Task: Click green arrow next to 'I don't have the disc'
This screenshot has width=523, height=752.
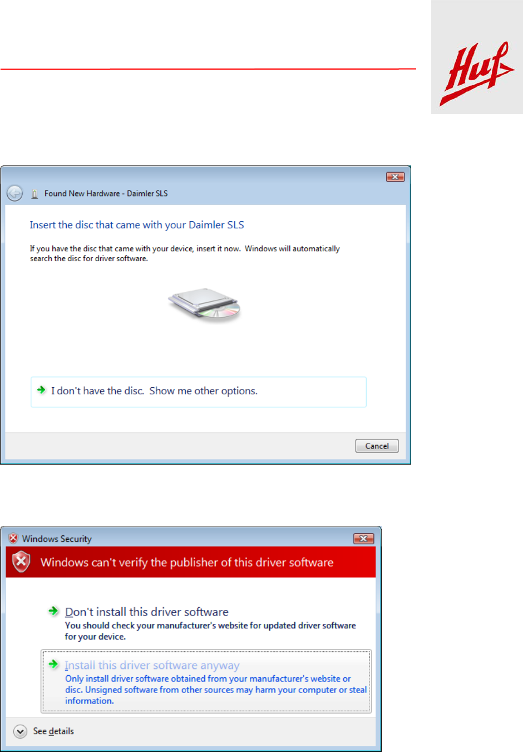Action: tap(41, 390)
